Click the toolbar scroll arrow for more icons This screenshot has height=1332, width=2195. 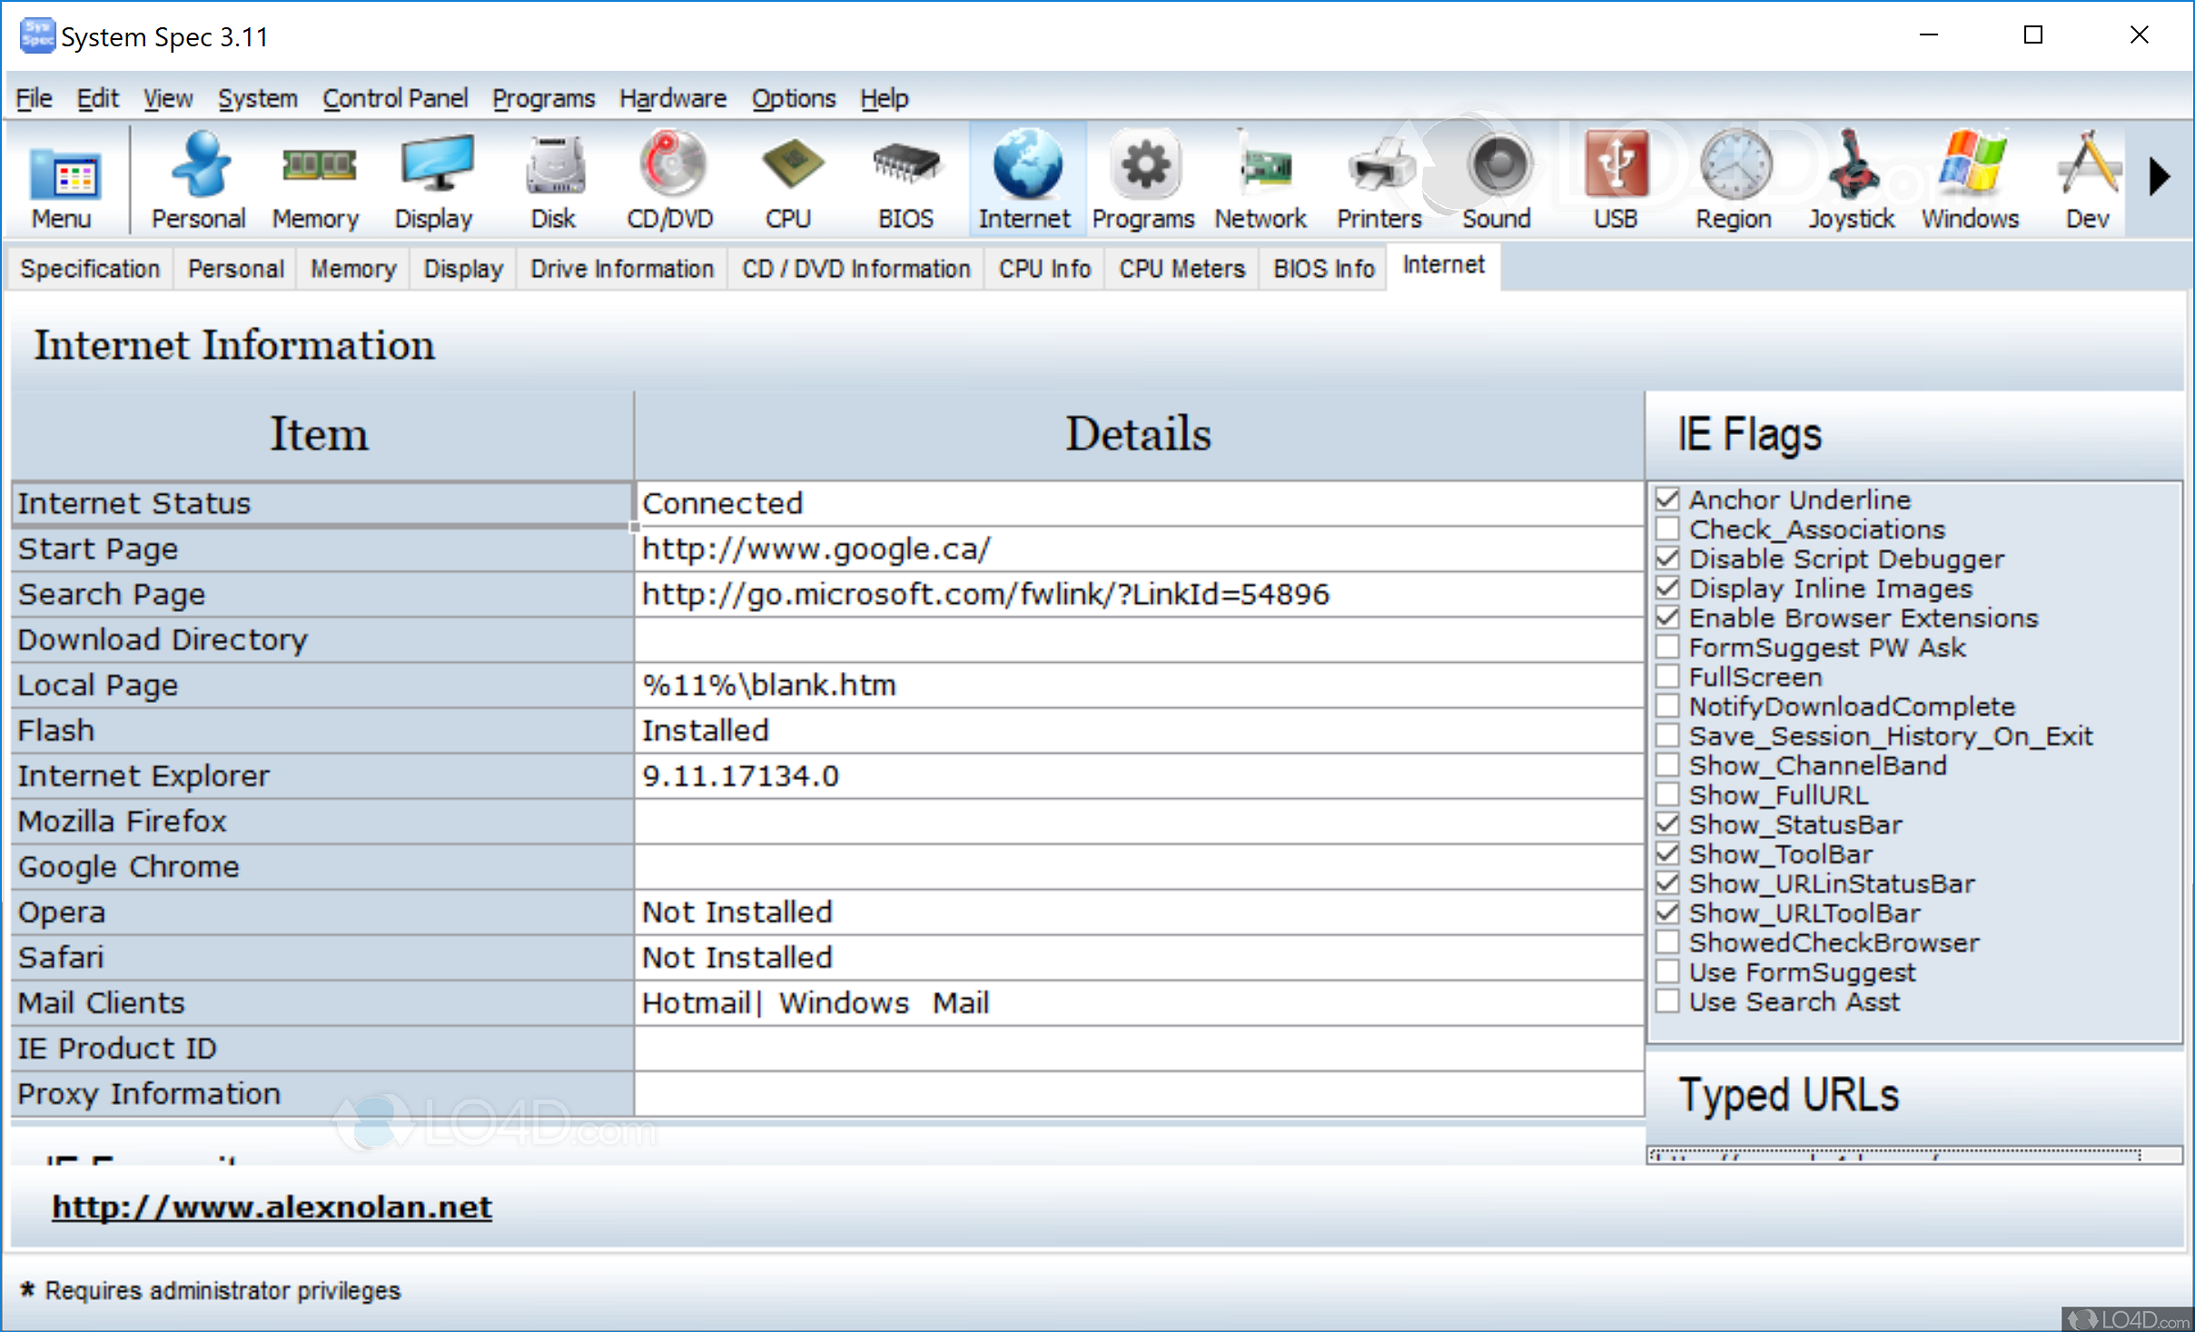(2161, 178)
